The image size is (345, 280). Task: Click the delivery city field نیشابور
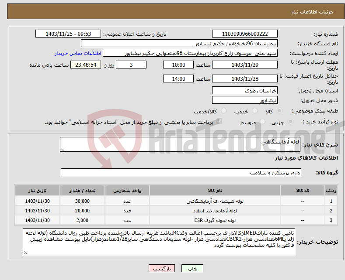coord(245,100)
